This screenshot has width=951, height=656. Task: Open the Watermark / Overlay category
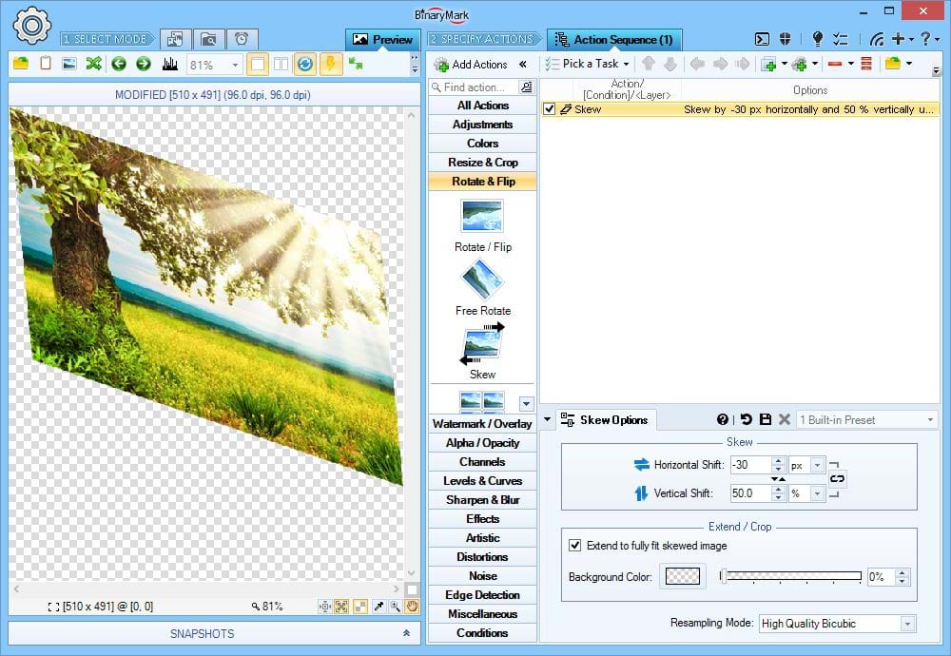coord(482,424)
